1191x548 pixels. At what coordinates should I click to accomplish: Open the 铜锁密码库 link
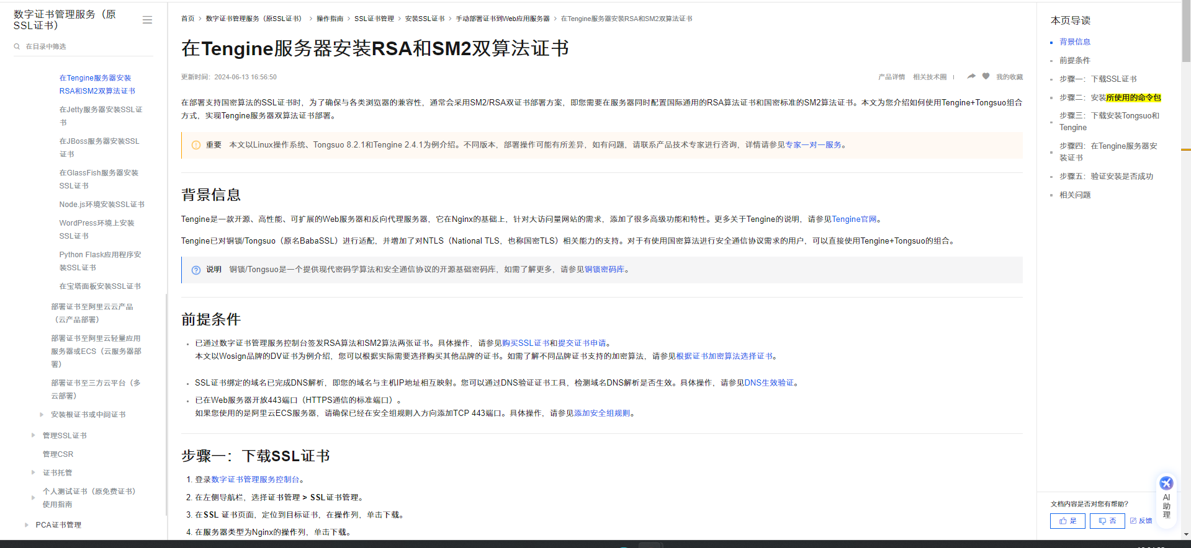tap(604, 270)
